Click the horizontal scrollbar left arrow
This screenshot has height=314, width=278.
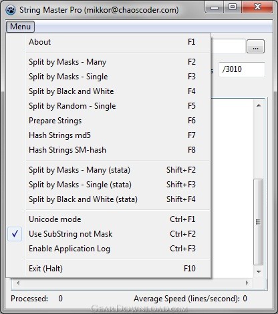click(18, 283)
